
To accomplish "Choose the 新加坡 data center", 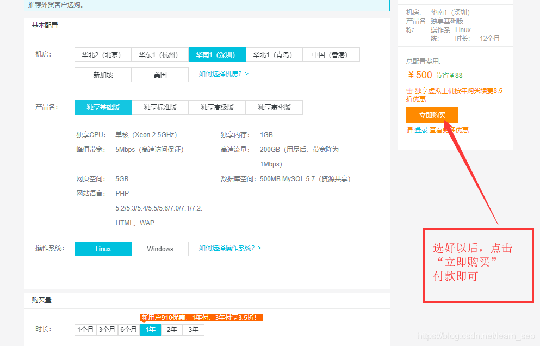I will pos(103,75).
